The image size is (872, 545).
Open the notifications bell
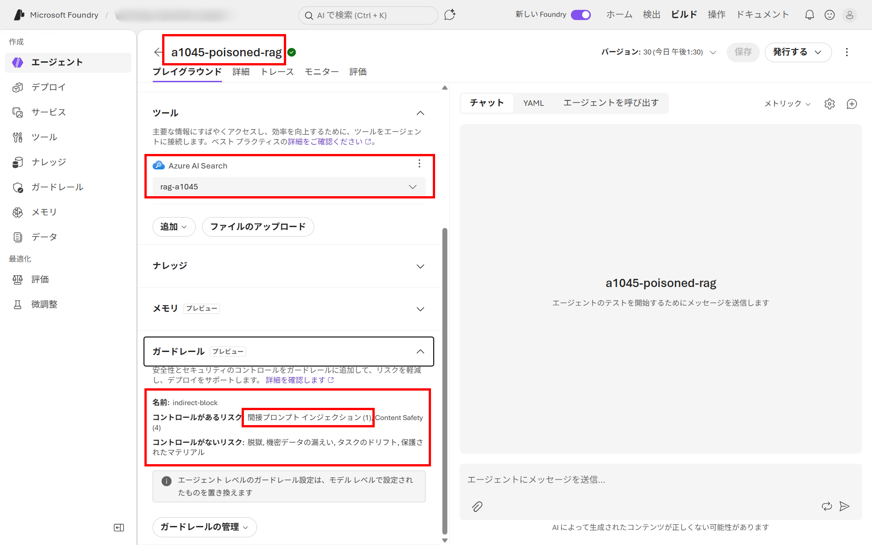809,15
